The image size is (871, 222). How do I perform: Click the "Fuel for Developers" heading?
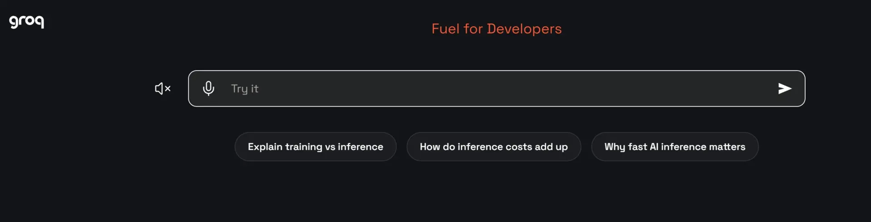(496, 29)
